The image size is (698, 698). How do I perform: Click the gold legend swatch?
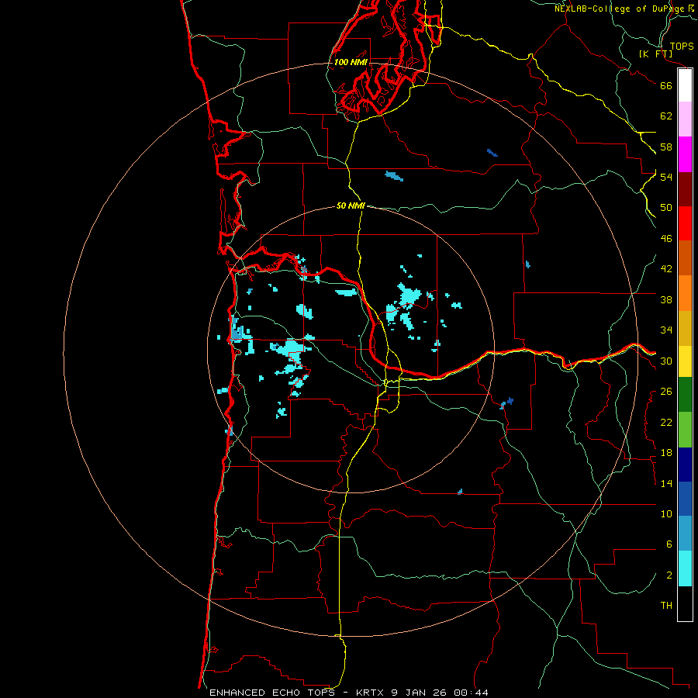point(685,329)
